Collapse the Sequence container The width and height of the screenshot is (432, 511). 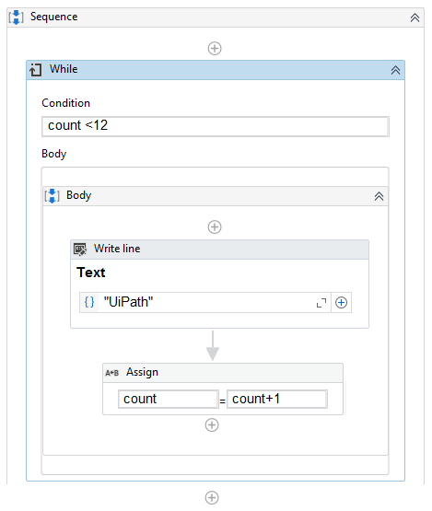coord(414,17)
